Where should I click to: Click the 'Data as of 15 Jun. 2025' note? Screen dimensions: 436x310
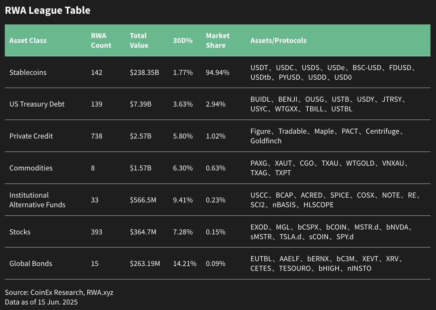[x=41, y=302]
